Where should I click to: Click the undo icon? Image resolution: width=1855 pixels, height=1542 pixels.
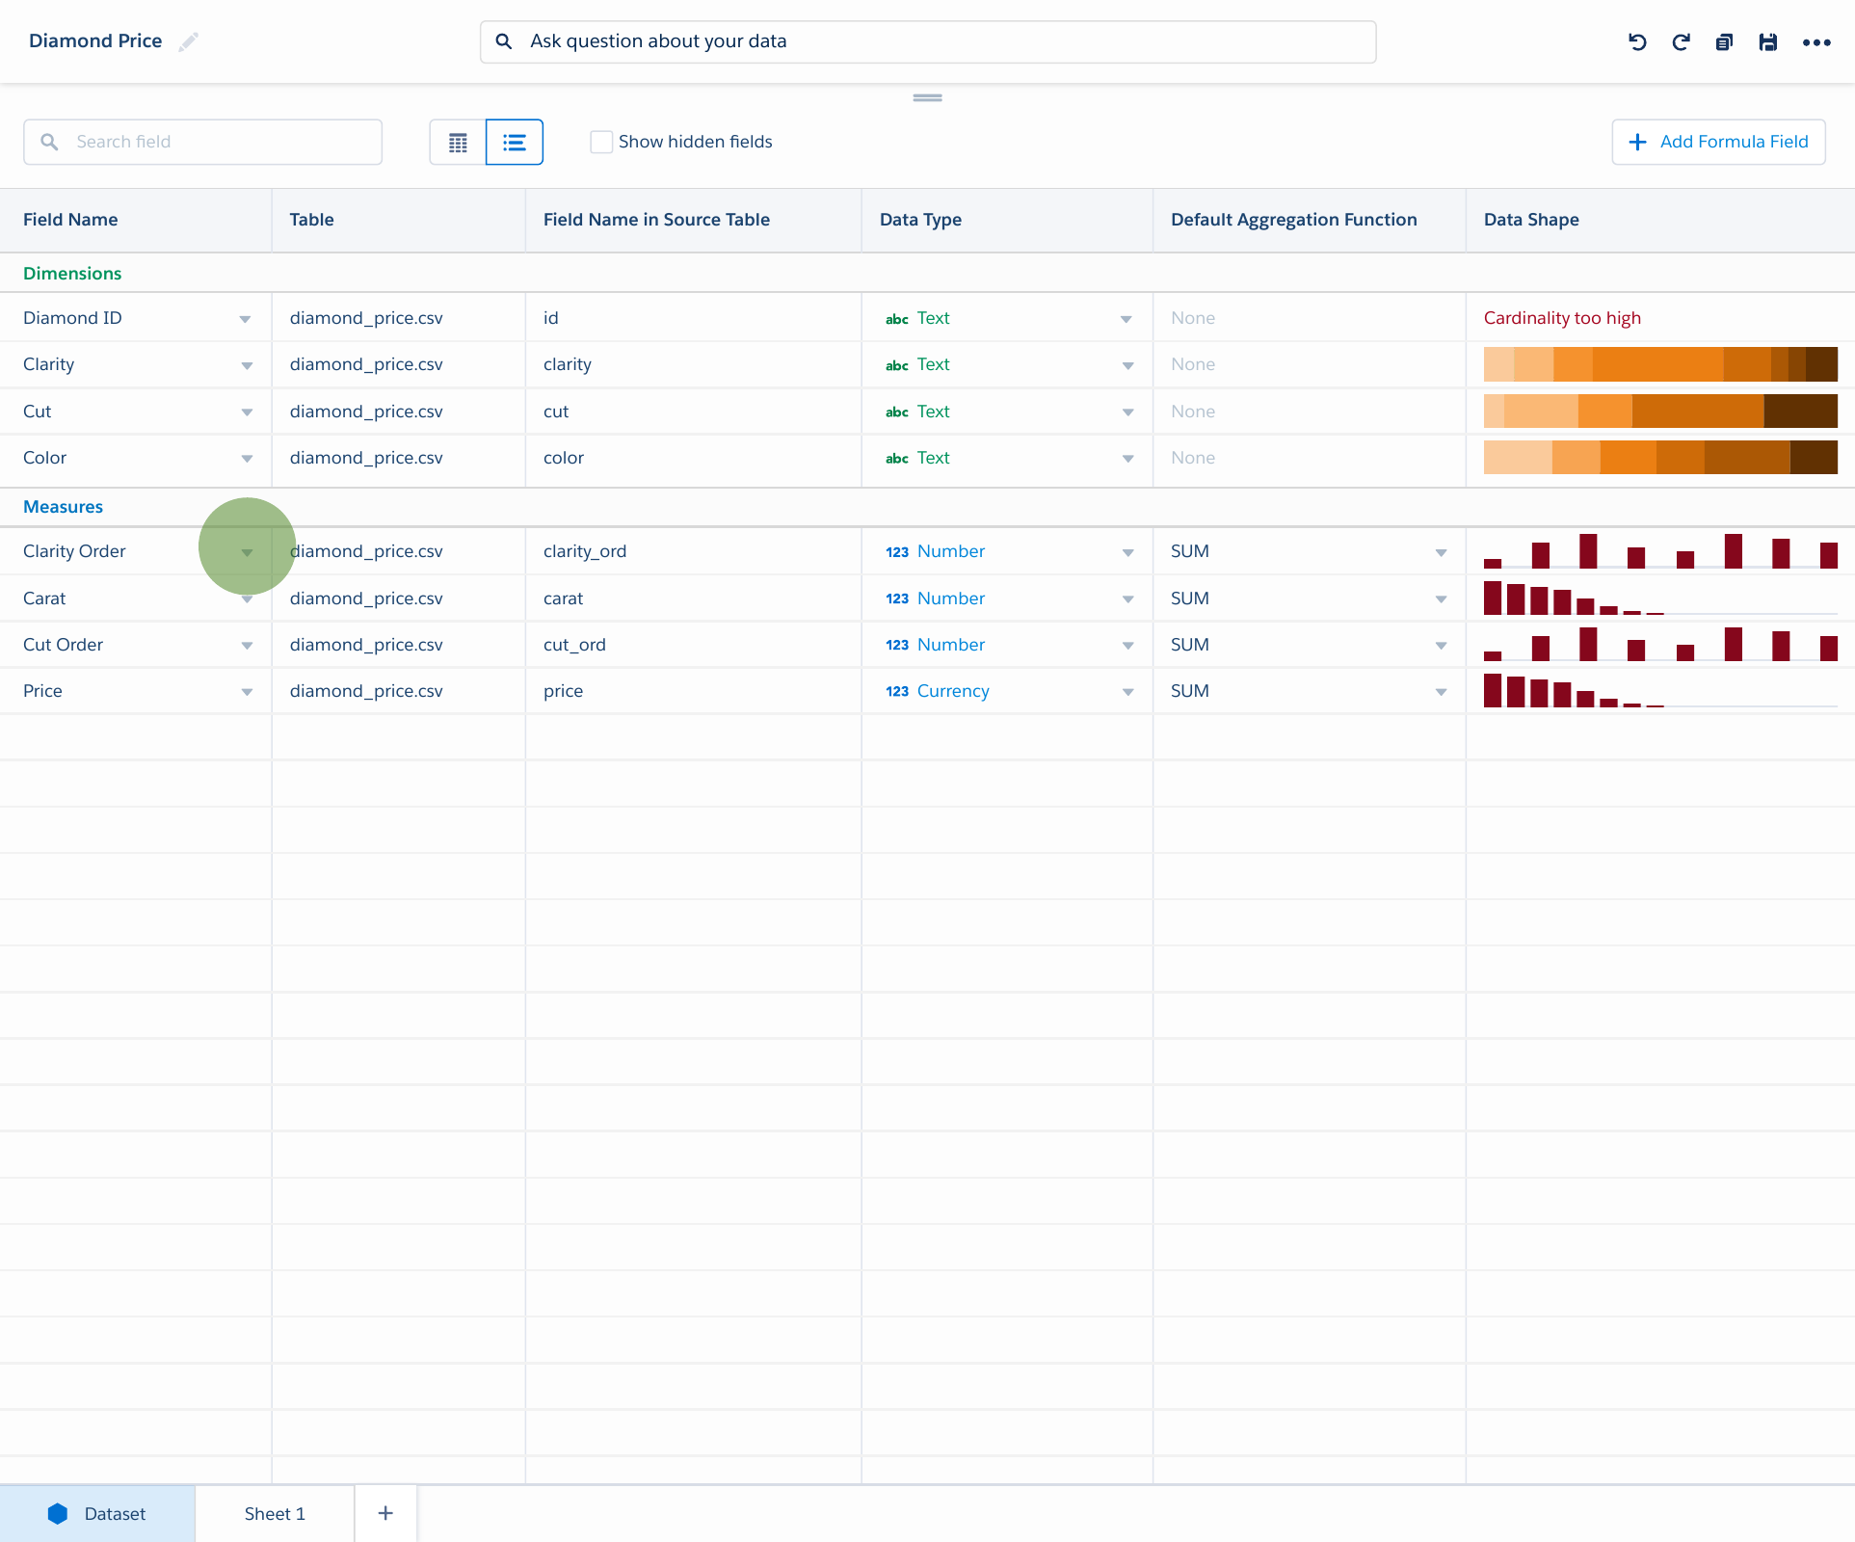(x=1637, y=41)
